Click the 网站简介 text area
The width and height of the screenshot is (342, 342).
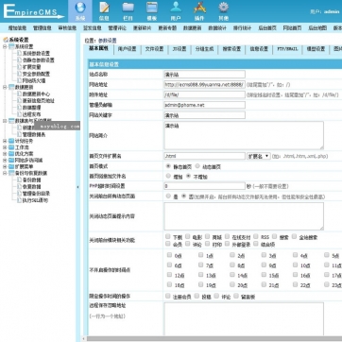(x=244, y=135)
